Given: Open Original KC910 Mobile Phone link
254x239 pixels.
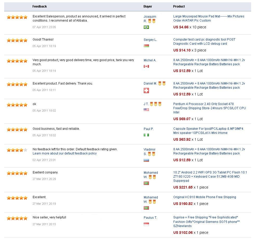Looking at the screenshot, I should click(x=204, y=197).
